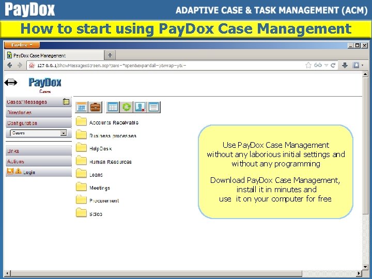Click the orange icon next to Login
This screenshot has width=372, height=279.
pos(10,171)
